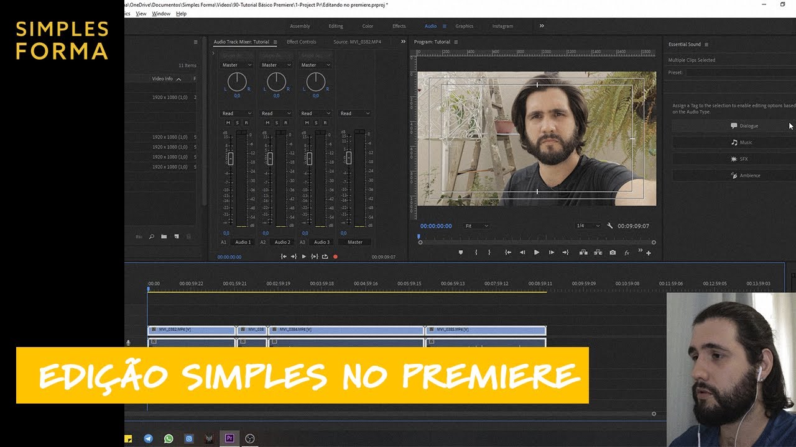Click the Master track volume fader handle
Viewport: 796px width, 447px height.
pos(349,158)
